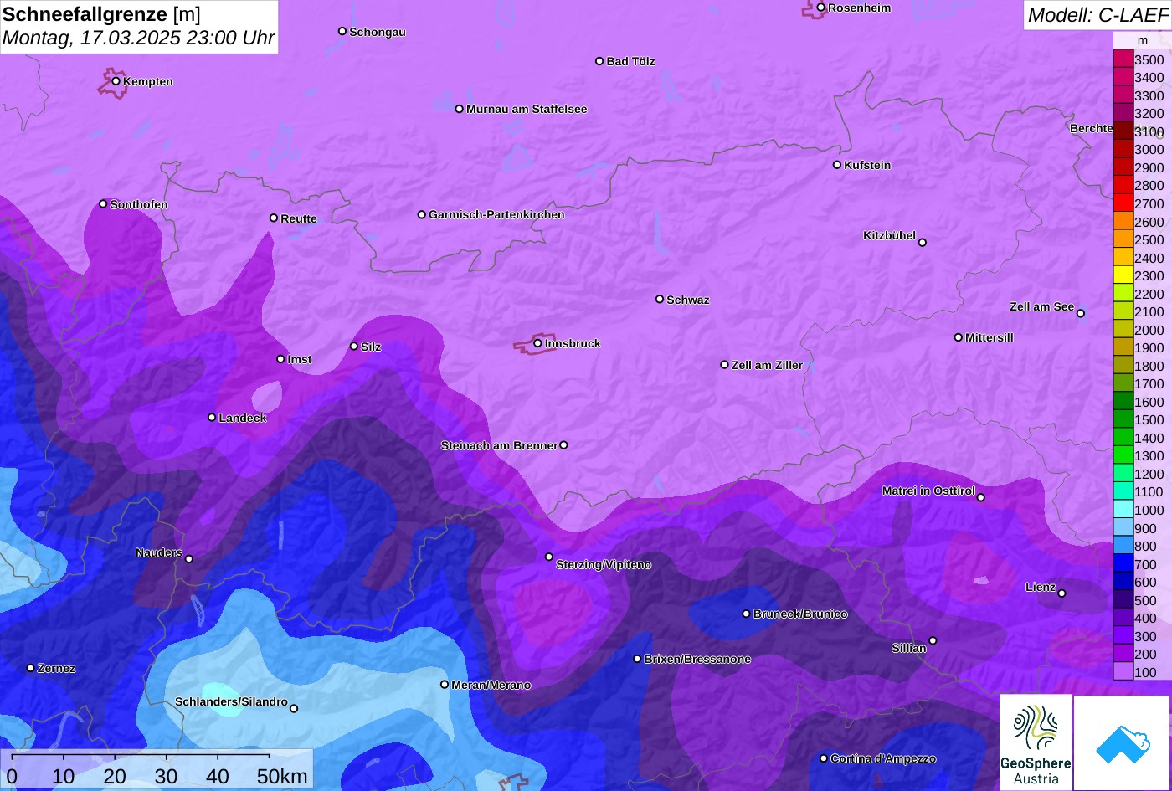The height and width of the screenshot is (791, 1172).
Task: Click the legend unit label "m"
Action: click(1143, 40)
